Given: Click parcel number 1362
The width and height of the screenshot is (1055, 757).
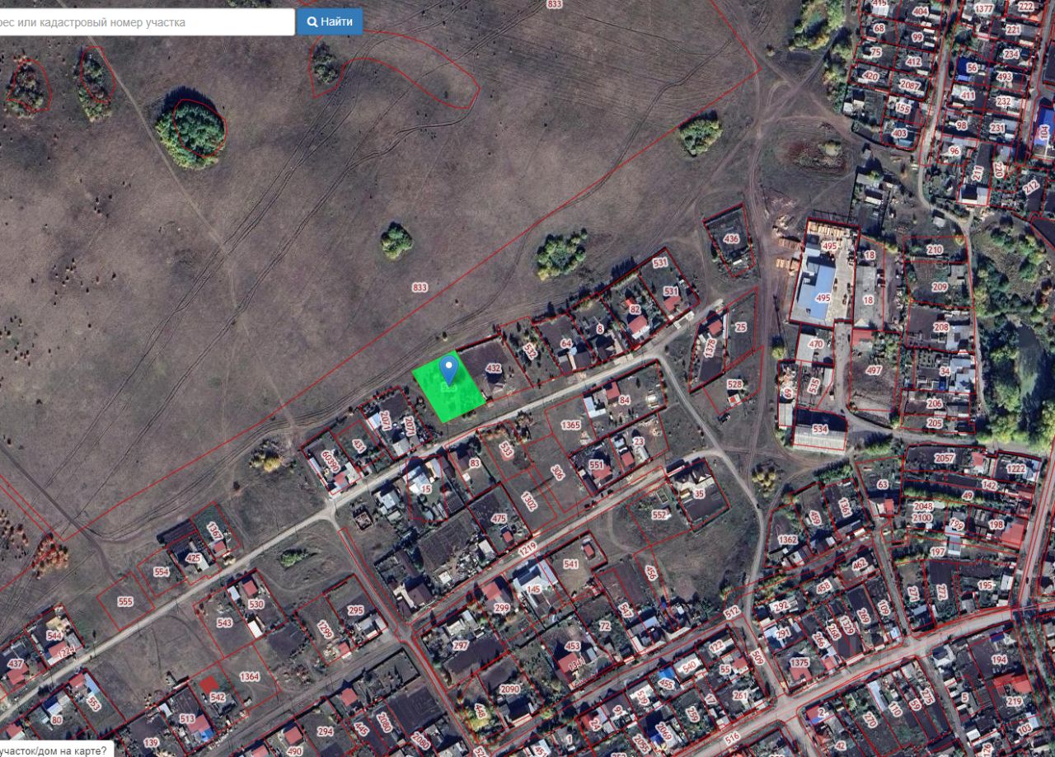Looking at the screenshot, I should click(x=788, y=540).
